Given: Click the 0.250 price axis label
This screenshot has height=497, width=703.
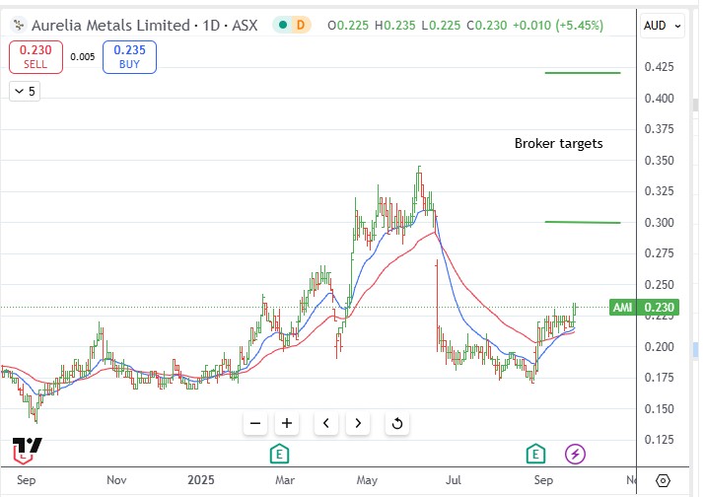Looking at the screenshot, I should click(659, 285).
